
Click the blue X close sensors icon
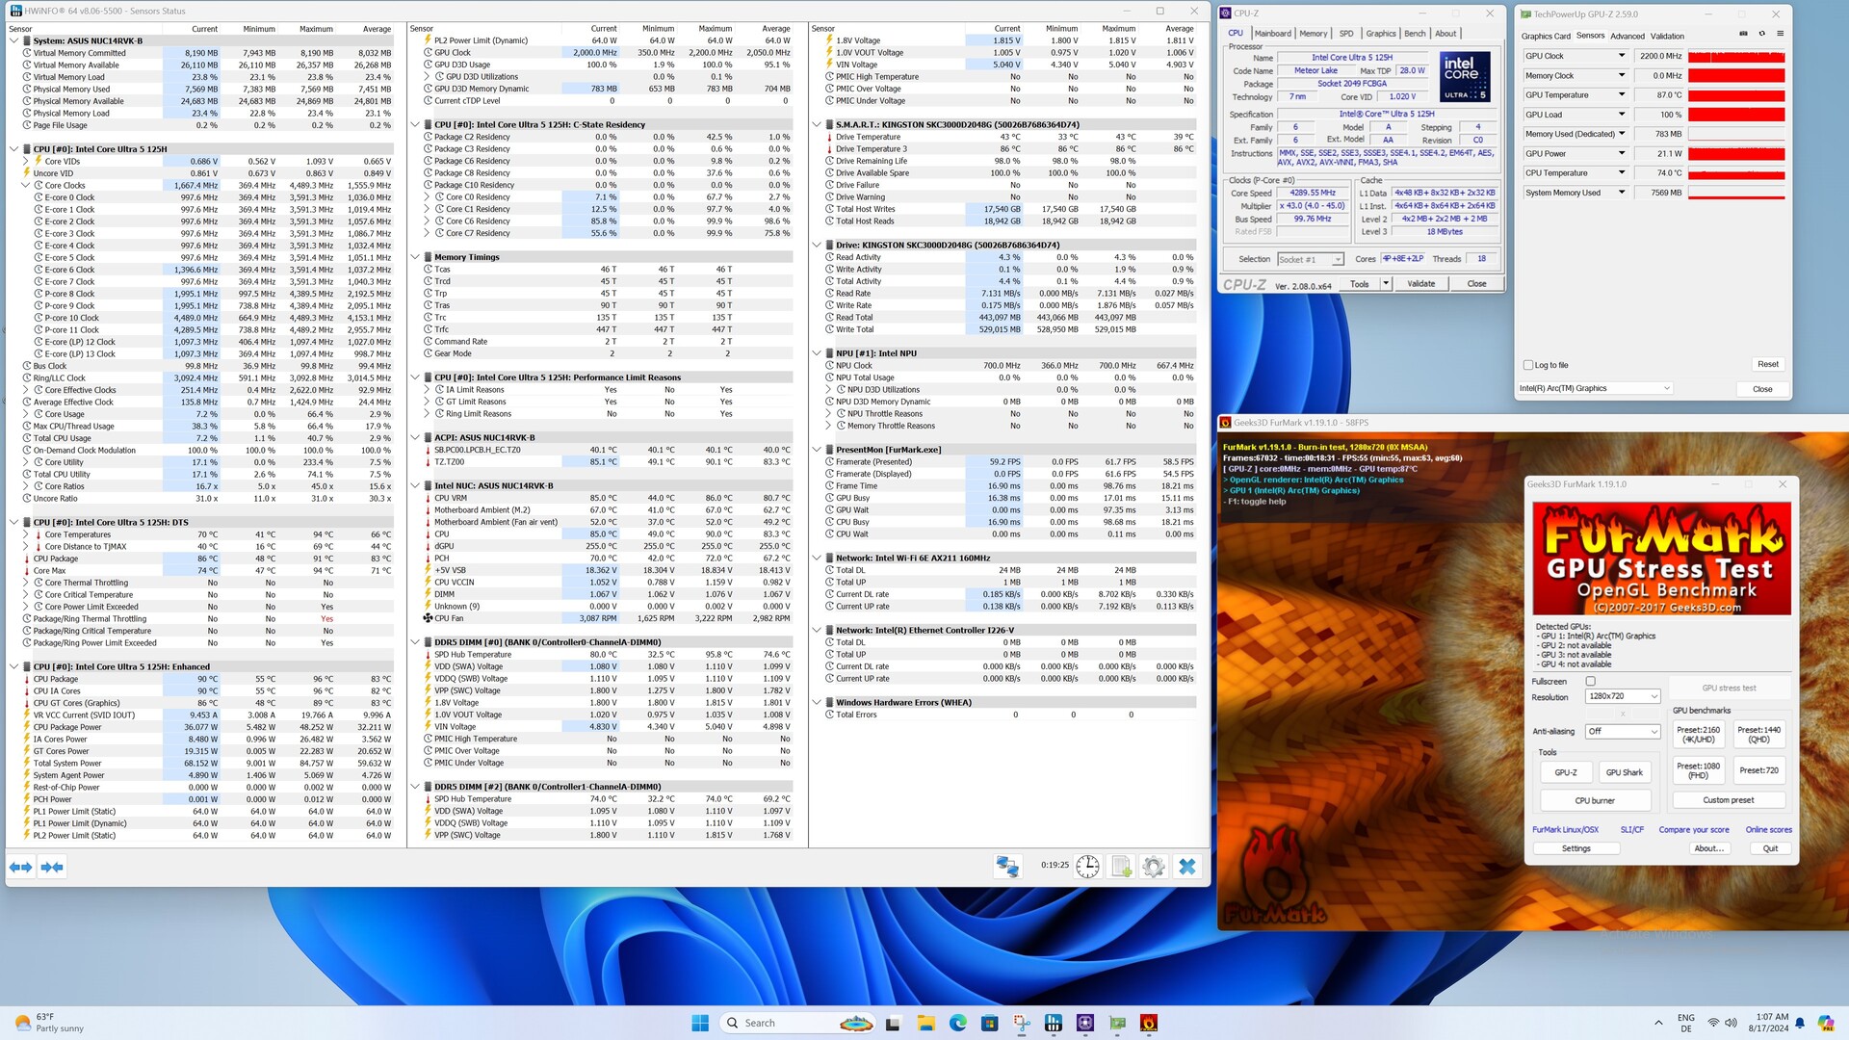[x=1186, y=867]
